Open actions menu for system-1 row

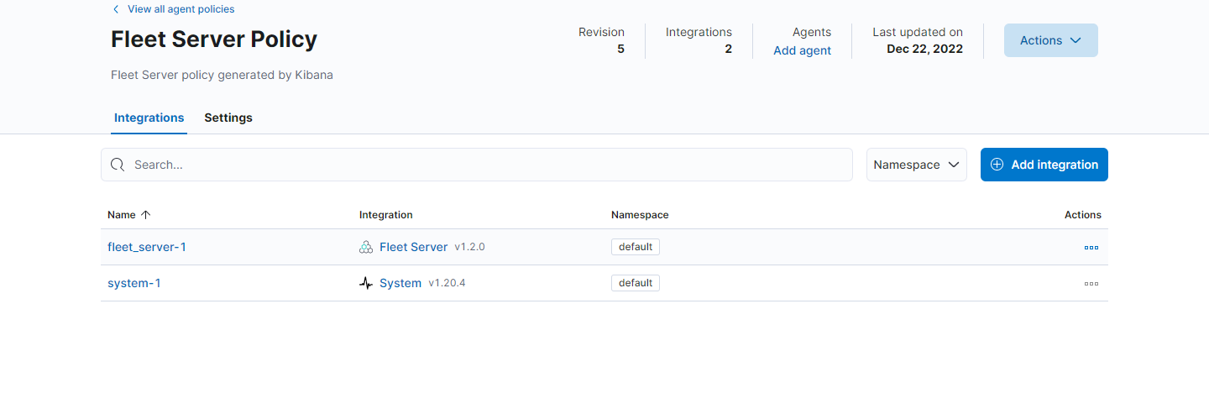(1091, 284)
